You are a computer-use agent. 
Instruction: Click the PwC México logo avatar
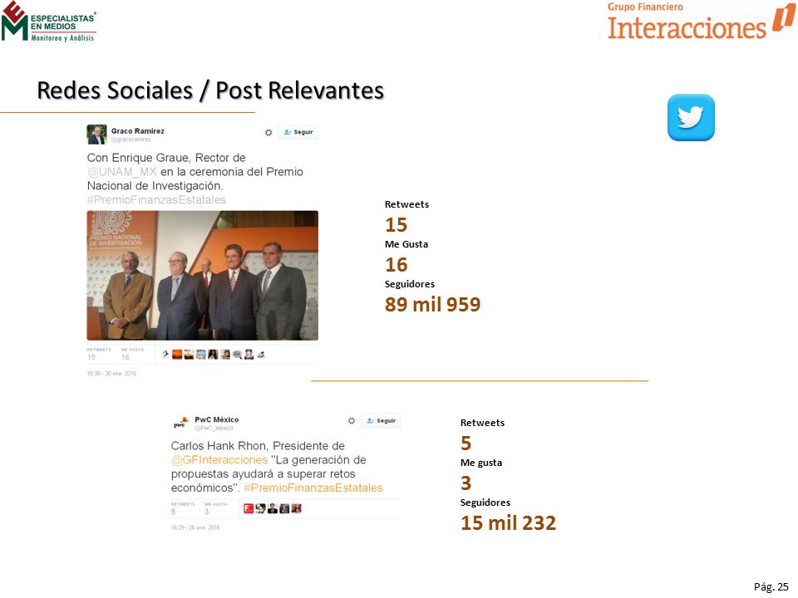point(180,423)
